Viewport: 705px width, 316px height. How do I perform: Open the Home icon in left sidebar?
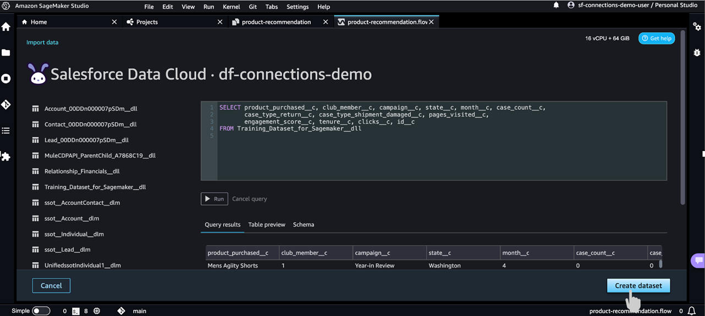[6, 27]
